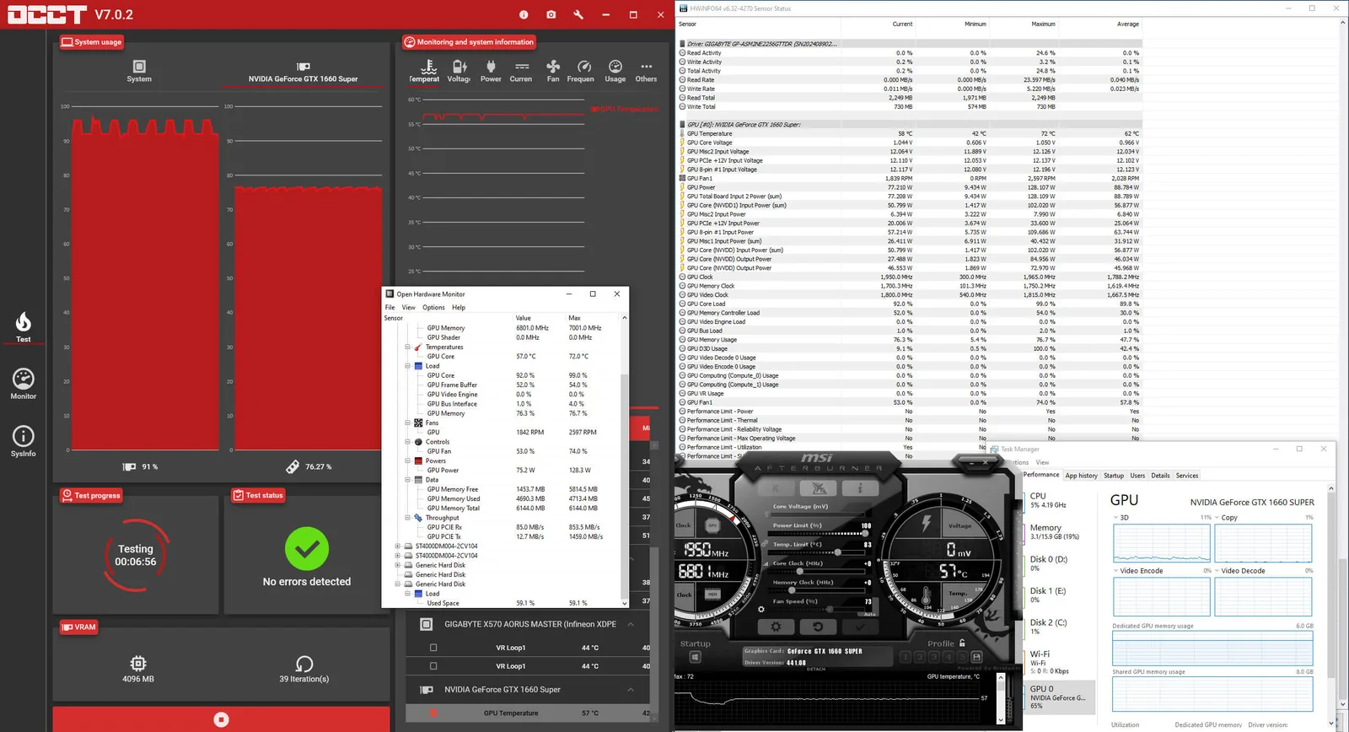Take a screenshot with OCCT camera icon

(551, 14)
